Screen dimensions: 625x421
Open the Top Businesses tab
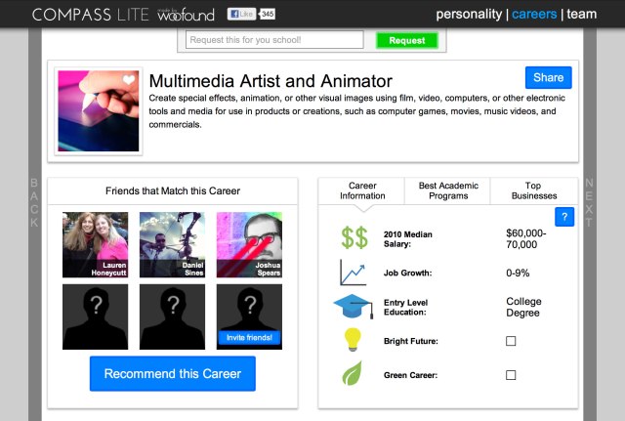click(x=533, y=190)
